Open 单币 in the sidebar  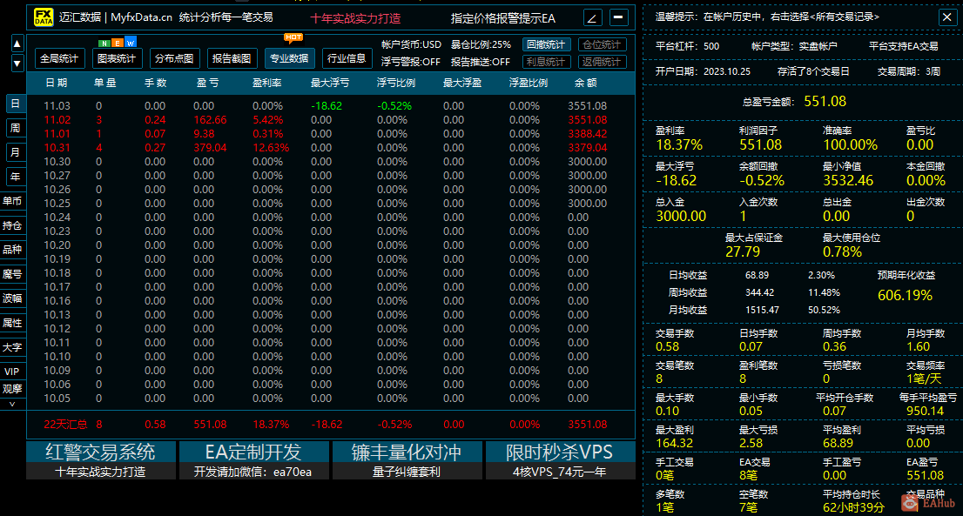12,201
